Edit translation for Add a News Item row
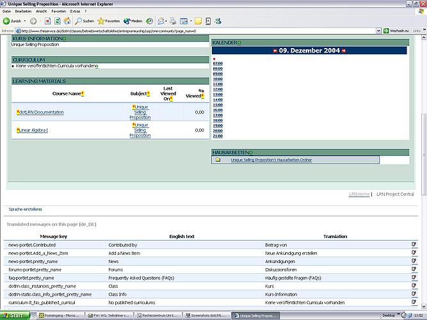427x320 pixels. tap(414, 252)
